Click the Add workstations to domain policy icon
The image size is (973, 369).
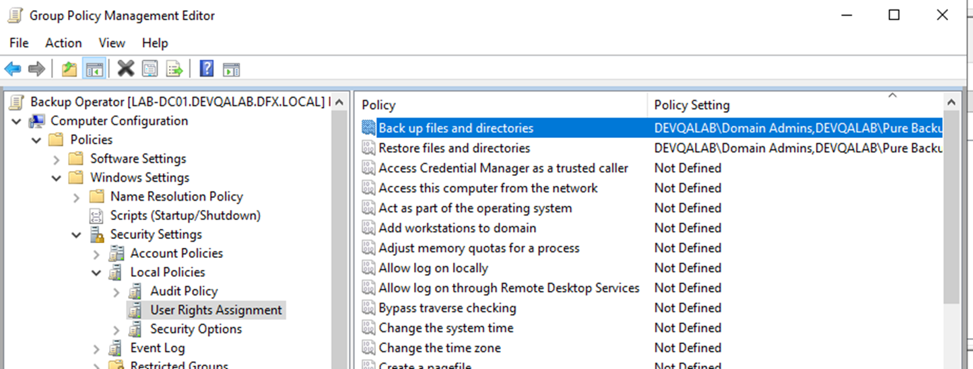[x=368, y=228]
